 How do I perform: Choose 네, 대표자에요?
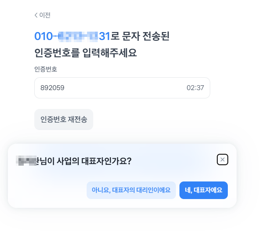[204, 190]
